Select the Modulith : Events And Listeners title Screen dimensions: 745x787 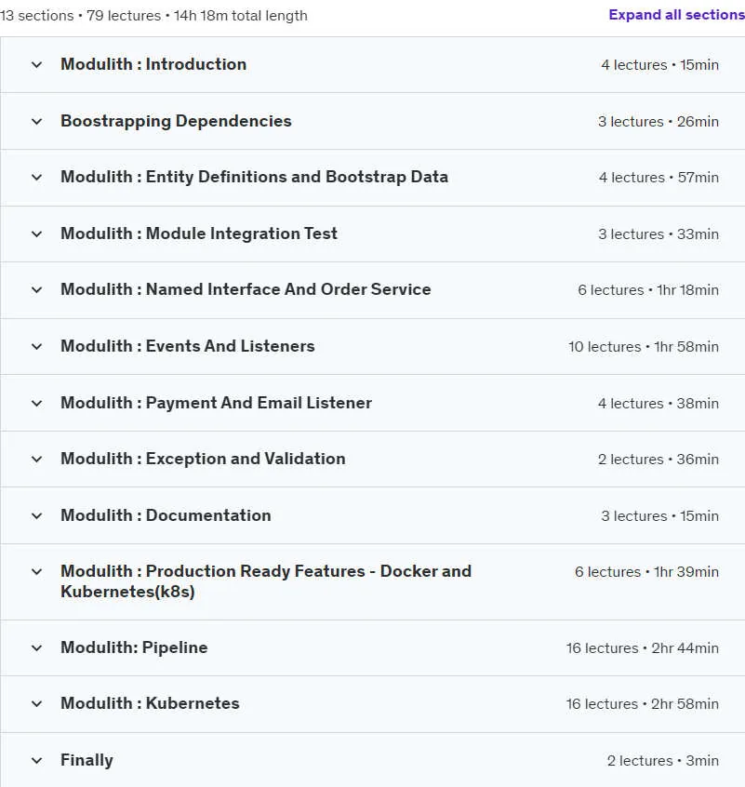pos(188,346)
